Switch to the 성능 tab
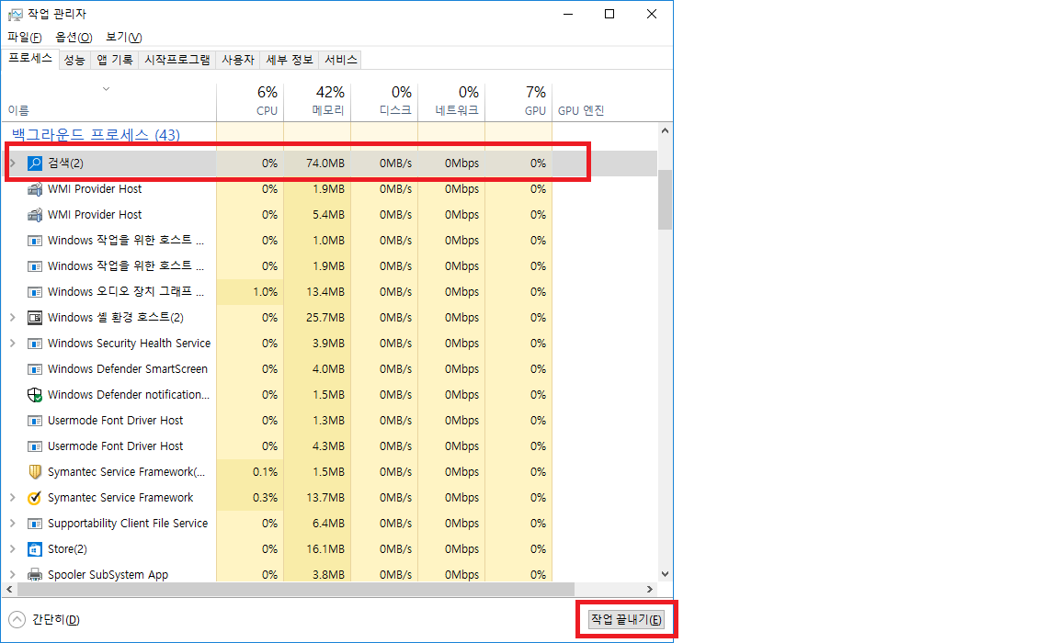Screen dimensions: 1059x643 coord(74,60)
